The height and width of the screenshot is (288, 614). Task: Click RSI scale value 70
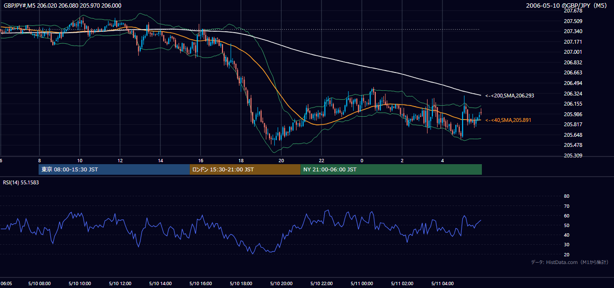566,206
